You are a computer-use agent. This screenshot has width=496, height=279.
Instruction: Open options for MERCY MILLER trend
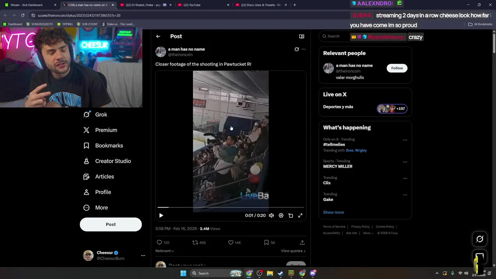[405, 162]
